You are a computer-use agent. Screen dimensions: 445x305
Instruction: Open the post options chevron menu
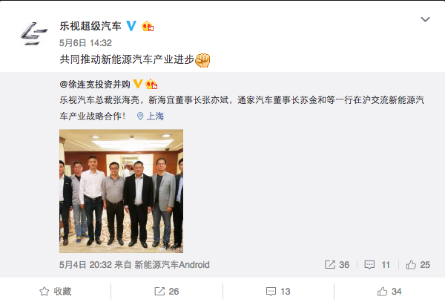coord(425,19)
